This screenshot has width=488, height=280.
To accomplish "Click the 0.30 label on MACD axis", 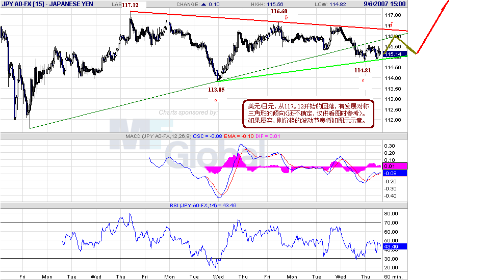I will click(390, 146).
